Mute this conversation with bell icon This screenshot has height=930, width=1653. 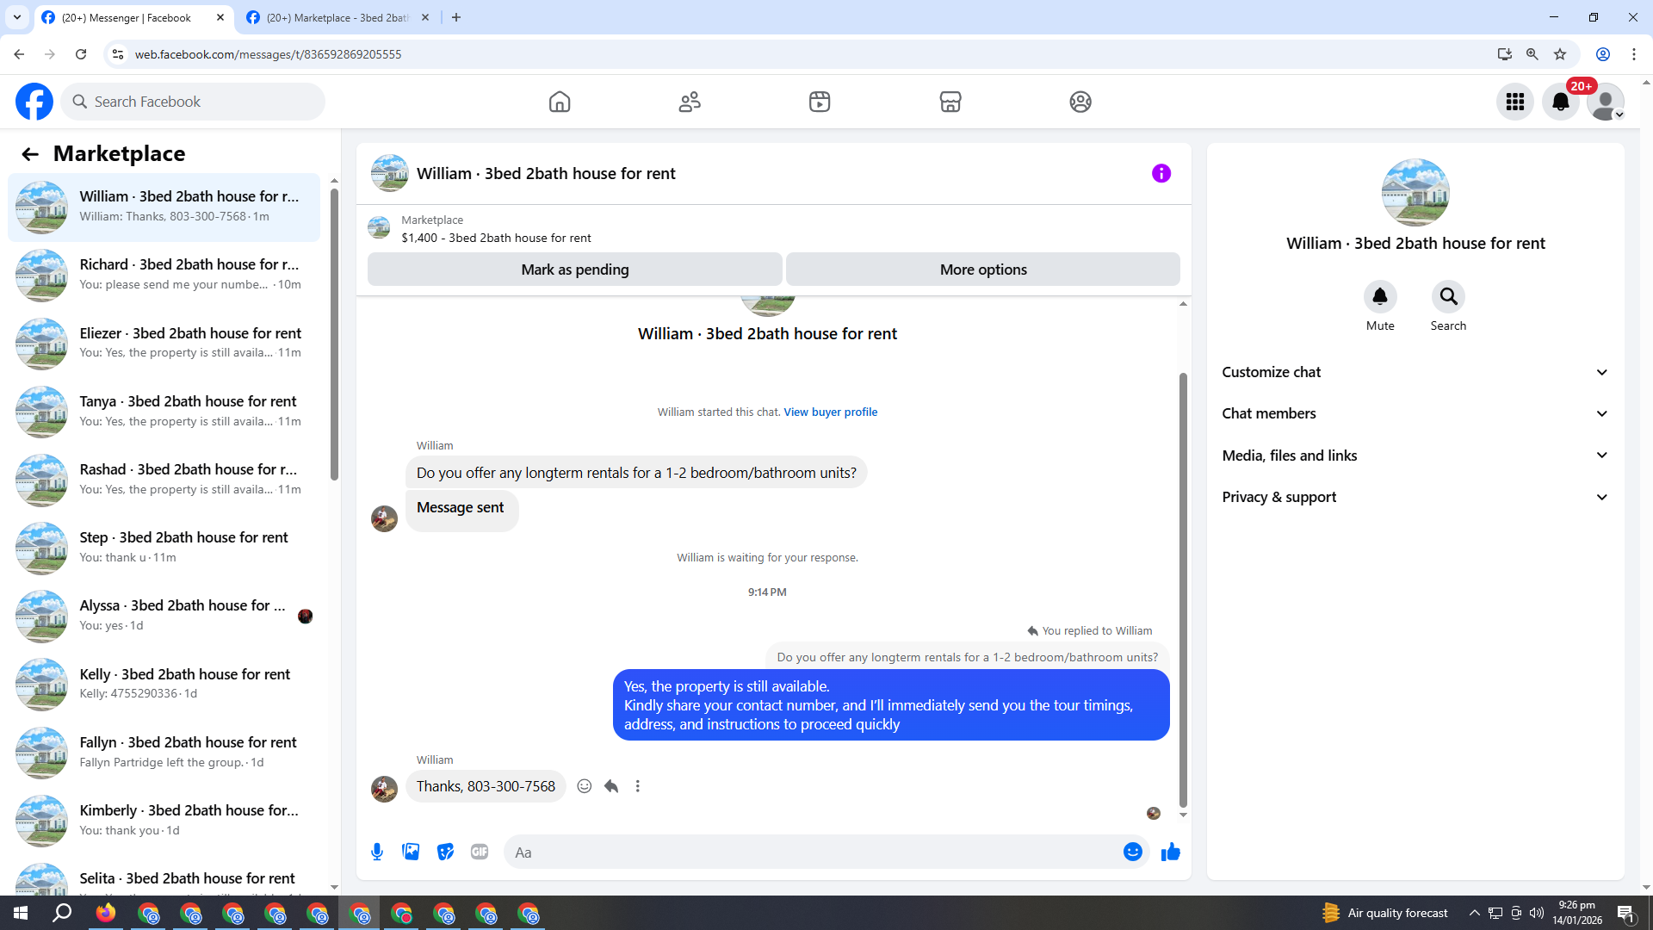(1379, 297)
